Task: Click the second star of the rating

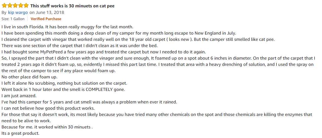Action: tap(10, 5)
